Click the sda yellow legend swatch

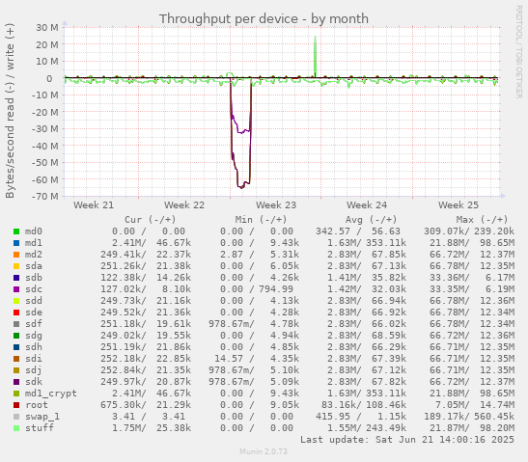coord(16,266)
